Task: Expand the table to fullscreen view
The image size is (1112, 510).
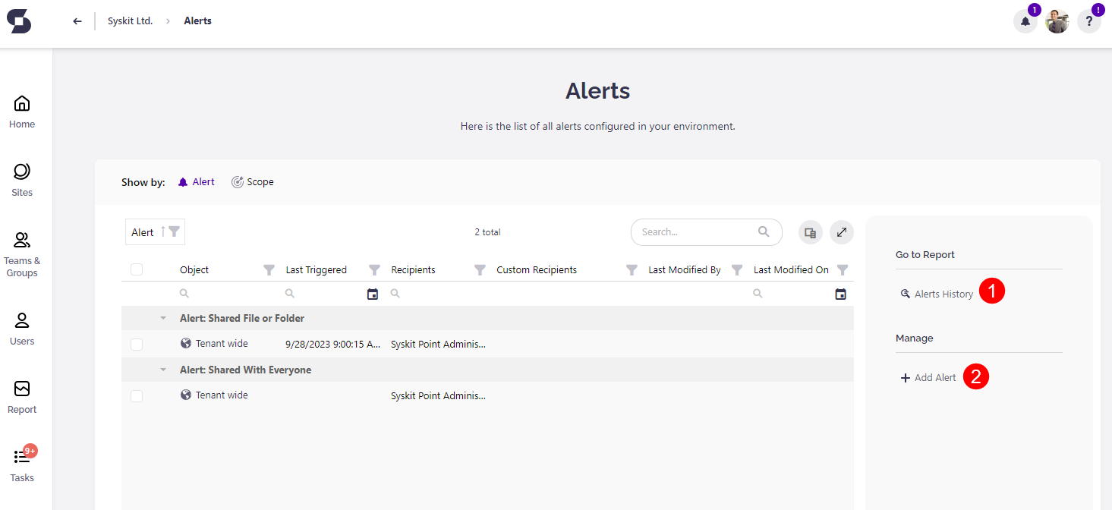Action: pos(841,232)
